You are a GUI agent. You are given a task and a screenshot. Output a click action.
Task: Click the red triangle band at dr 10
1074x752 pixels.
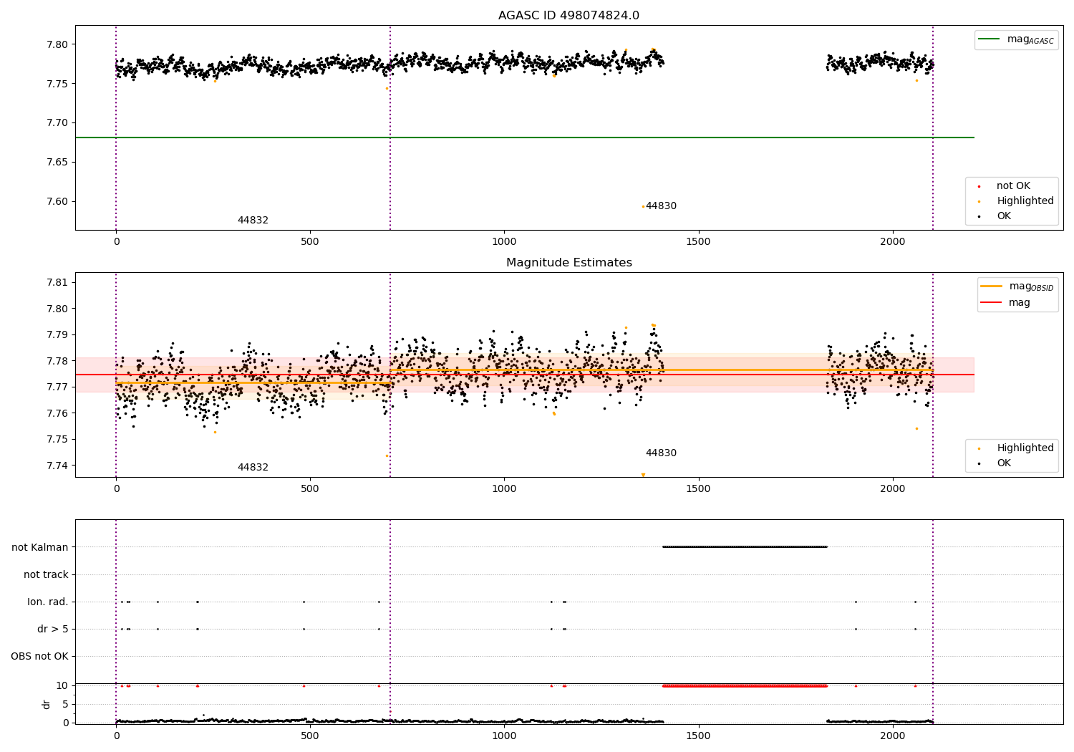point(745,686)
